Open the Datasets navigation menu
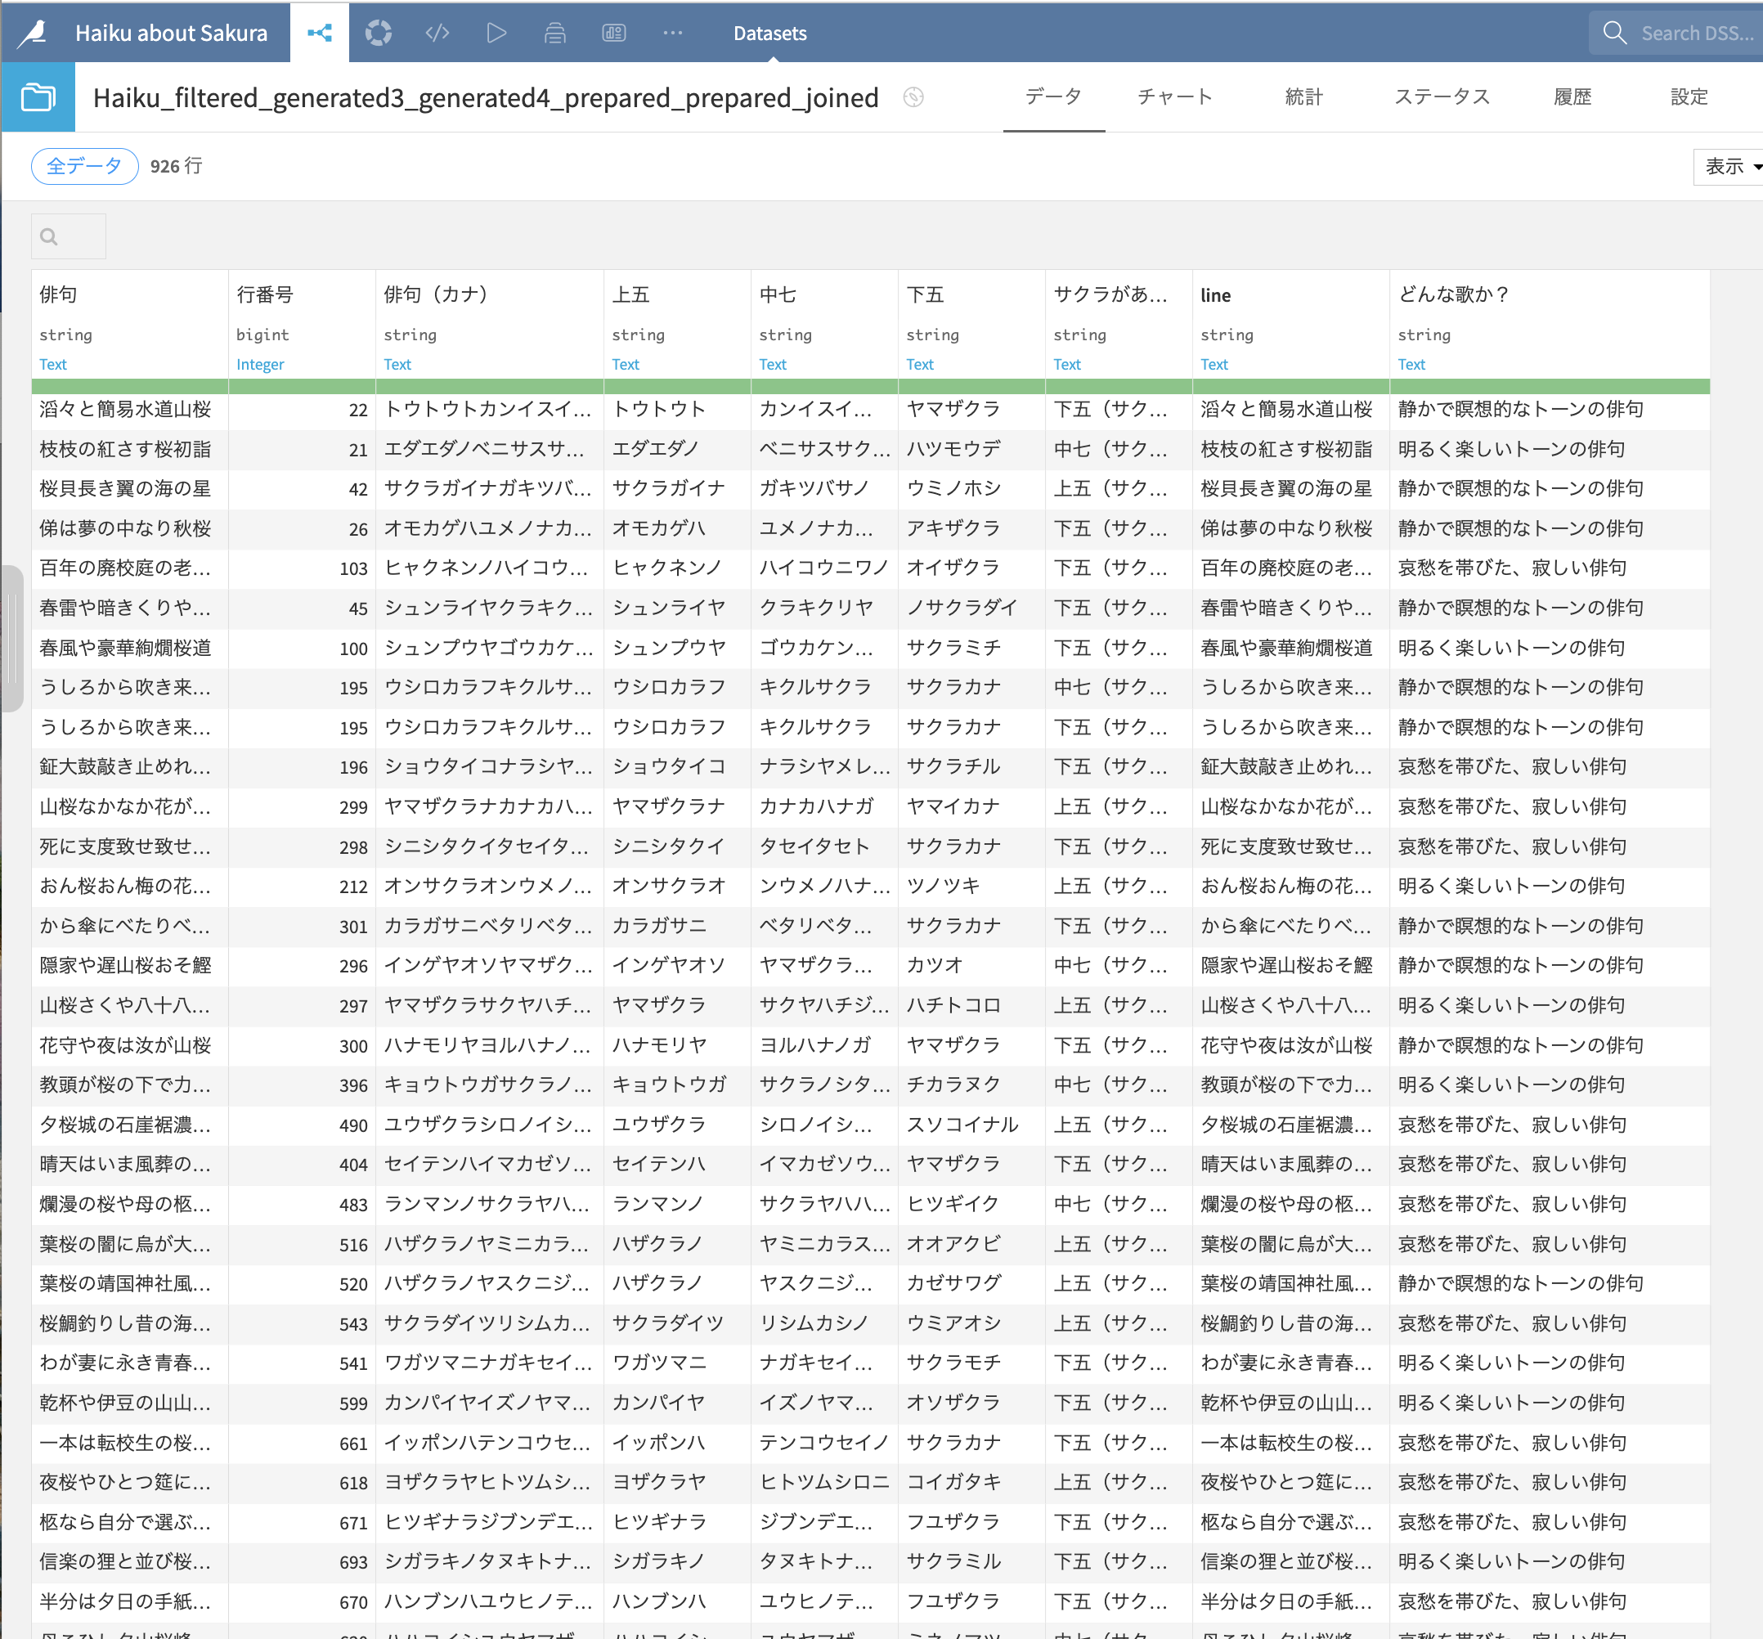 click(x=769, y=34)
